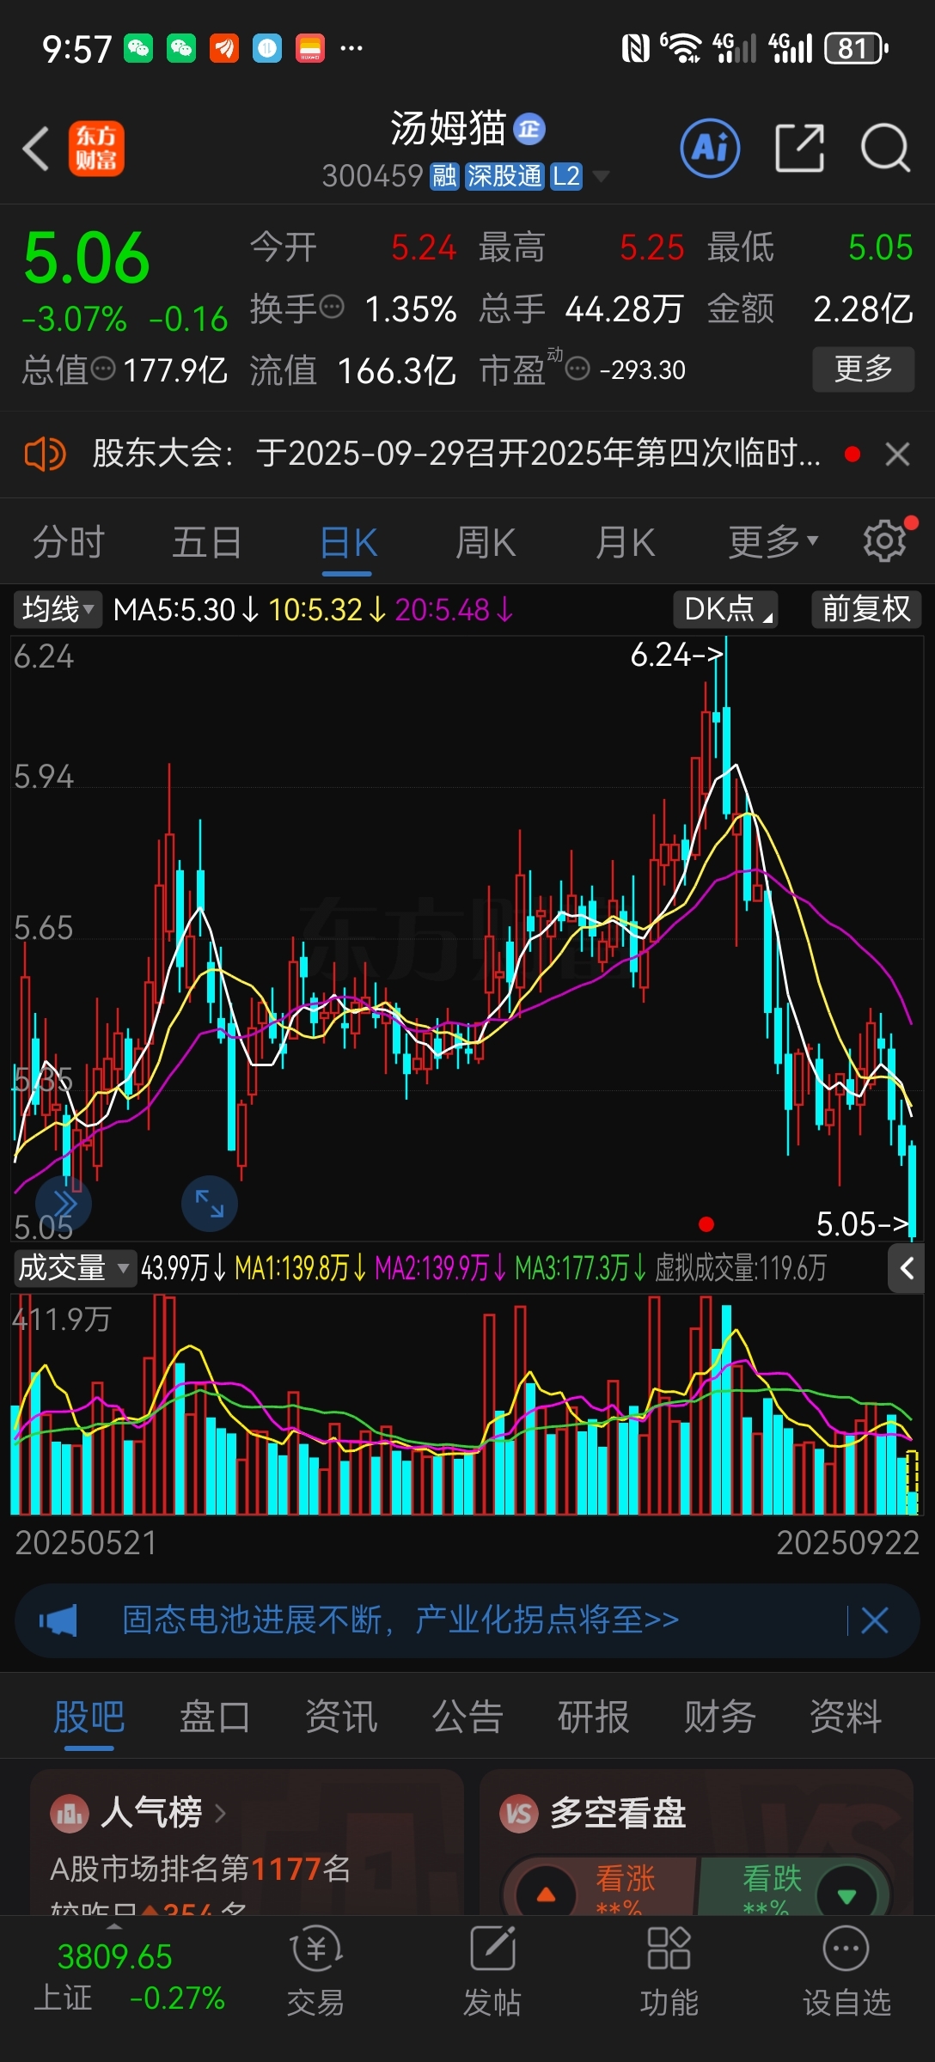Tap the end date 20250922
This screenshot has height=2062, width=935.
coord(848,1543)
